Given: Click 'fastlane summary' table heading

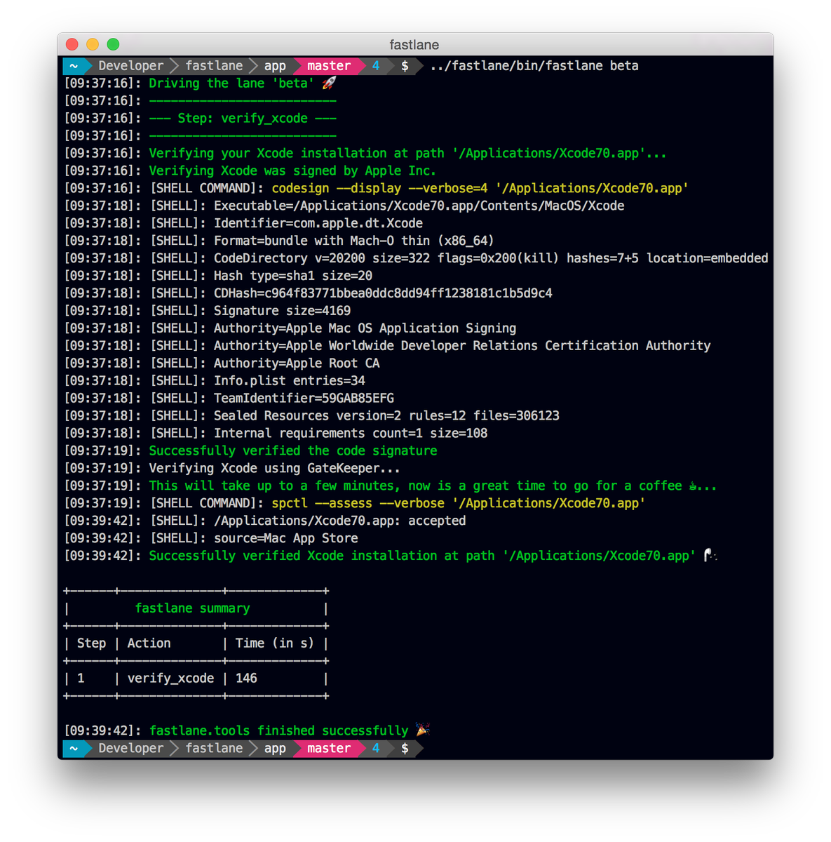Looking at the screenshot, I should 192,608.
